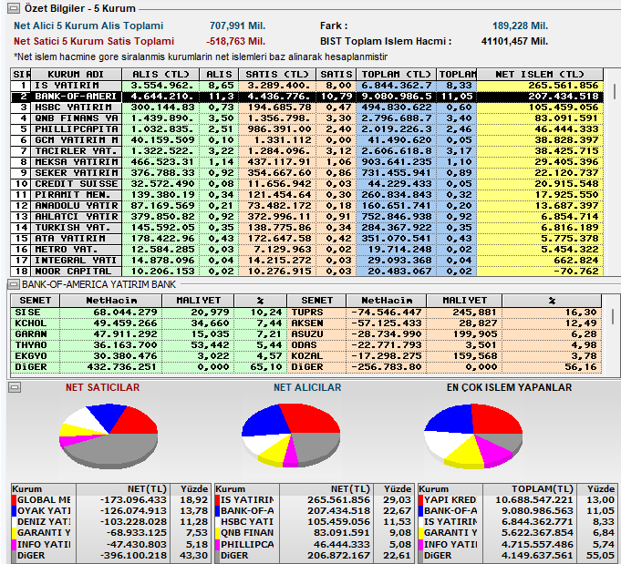Viewport: 621px width, 564px height.
Task: Click the ASUZU sold stock row
Action: (444, 334)
